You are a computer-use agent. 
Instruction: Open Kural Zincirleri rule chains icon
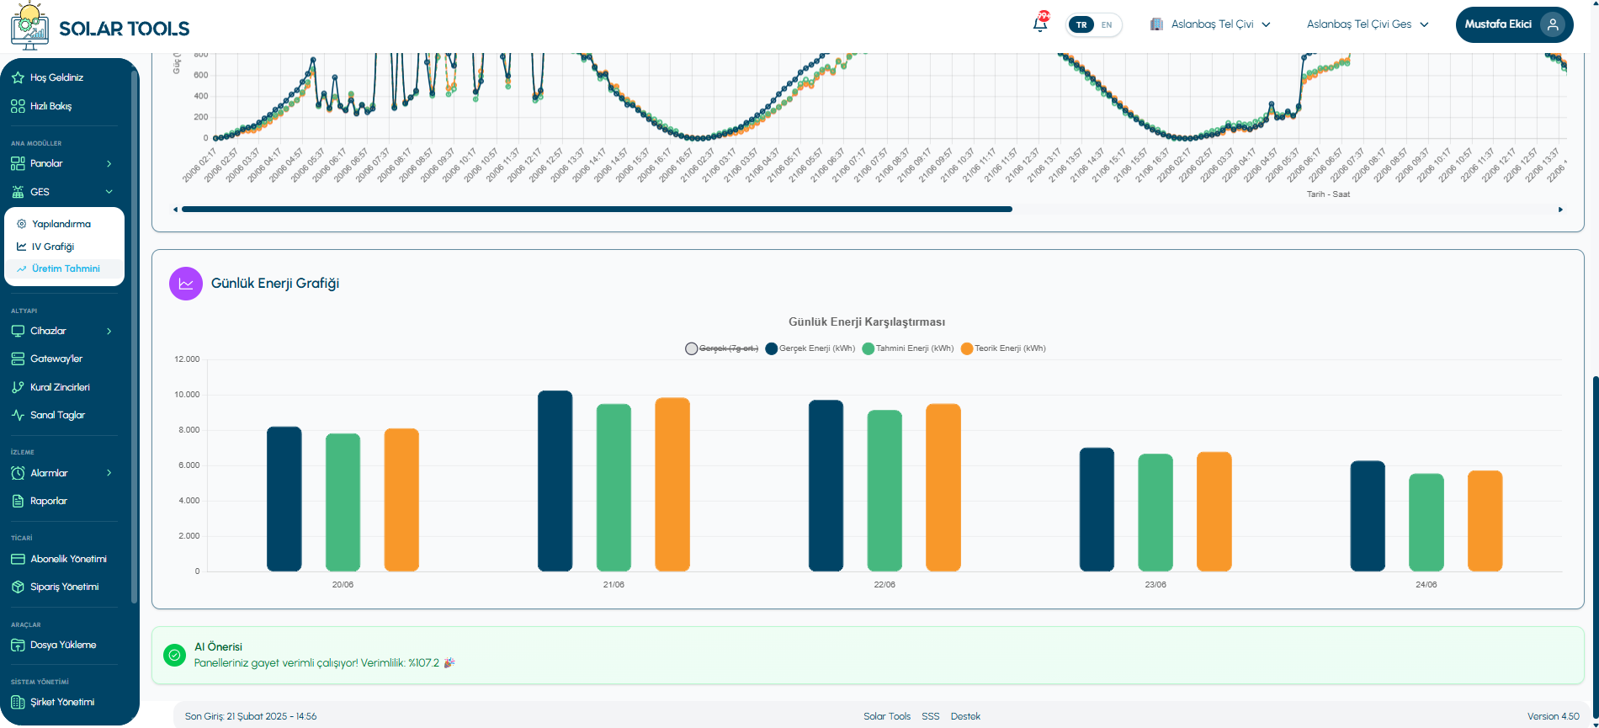[x=18, y=387]
